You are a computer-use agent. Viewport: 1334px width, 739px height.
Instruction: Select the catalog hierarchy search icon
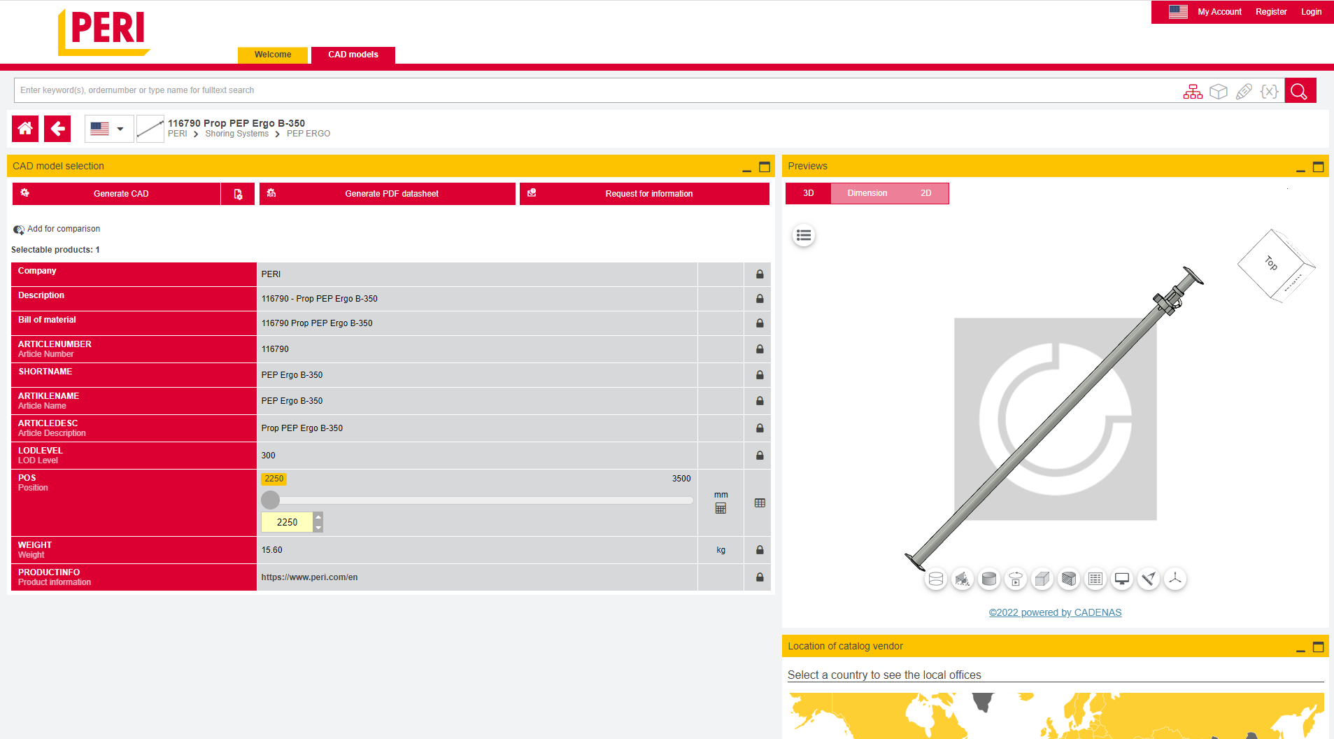(1193, 92)
